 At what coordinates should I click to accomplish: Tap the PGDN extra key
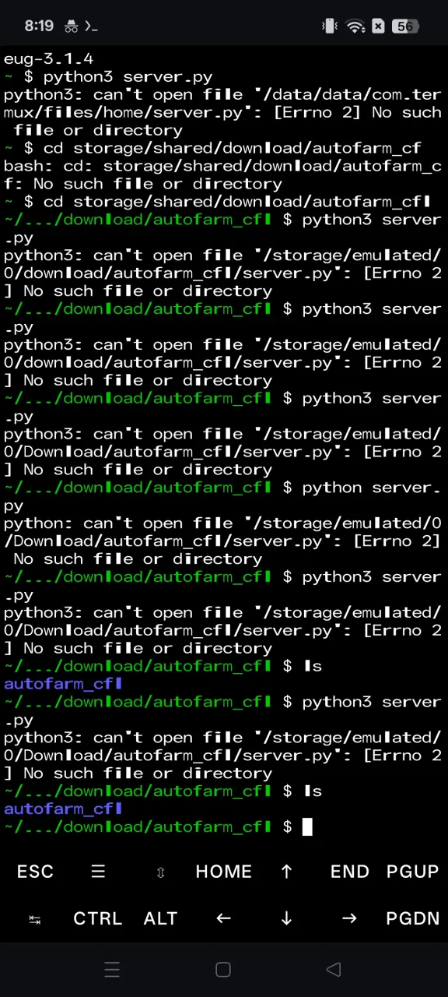tap(413, 918)
